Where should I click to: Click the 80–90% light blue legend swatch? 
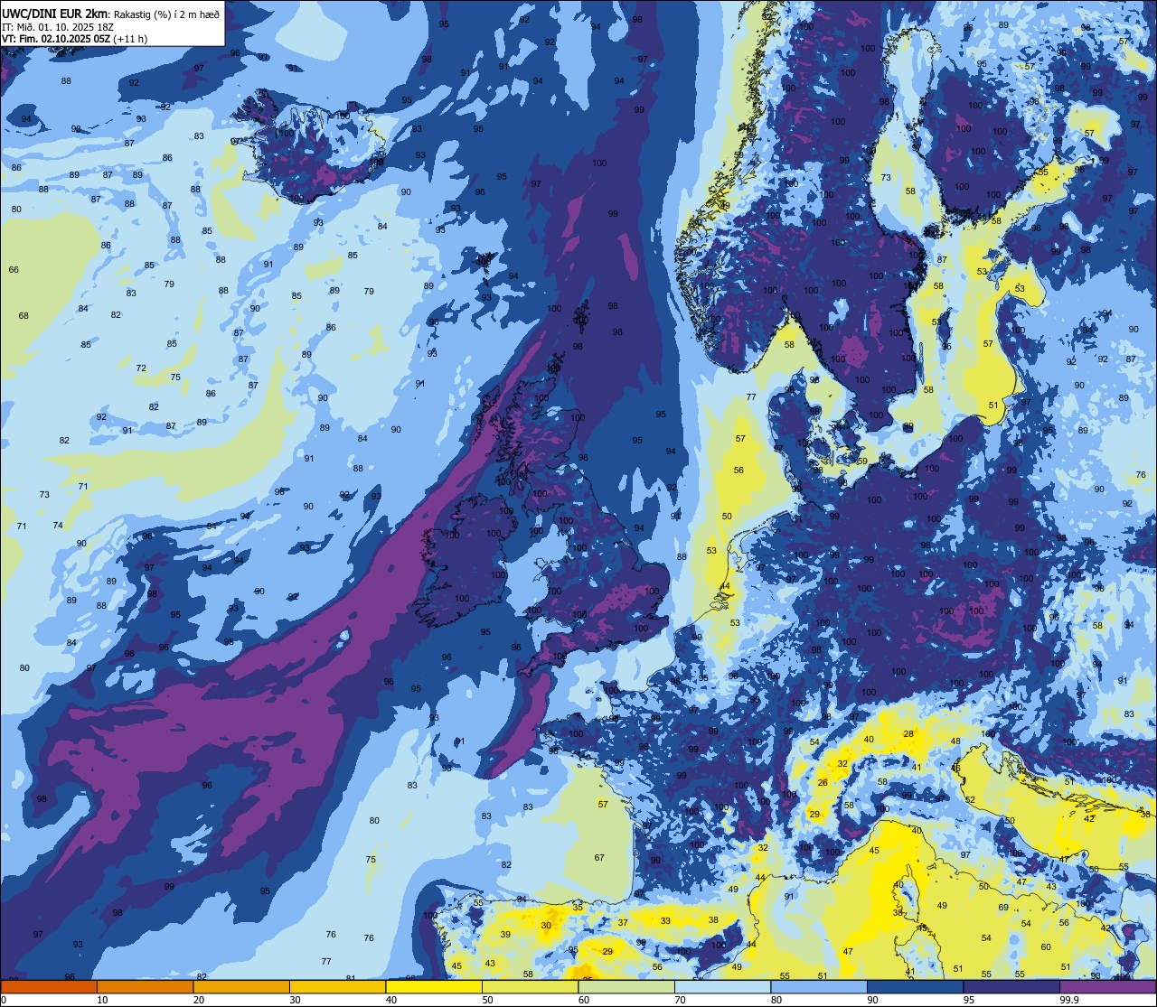click(819, 987)
